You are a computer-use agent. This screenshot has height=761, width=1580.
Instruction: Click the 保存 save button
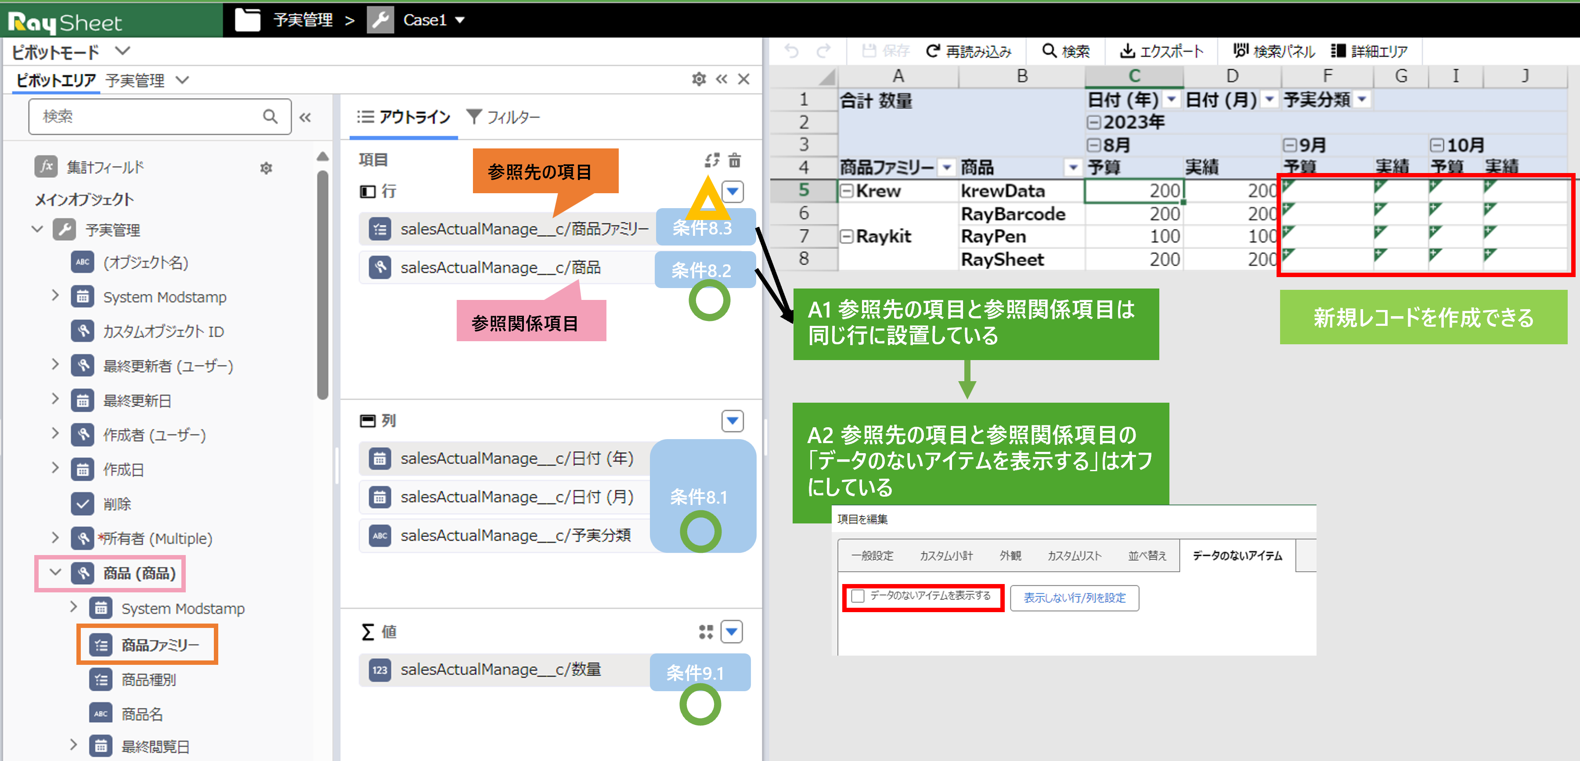pos(886,51)
